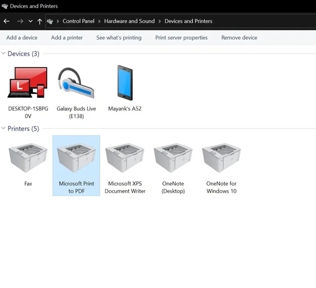Click the address bar devices icon
The height and width of the screenshot is (288, 316).
[x=50, y=21]
